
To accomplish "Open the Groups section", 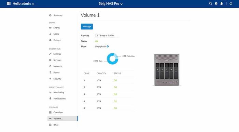I will coord(57,40).
